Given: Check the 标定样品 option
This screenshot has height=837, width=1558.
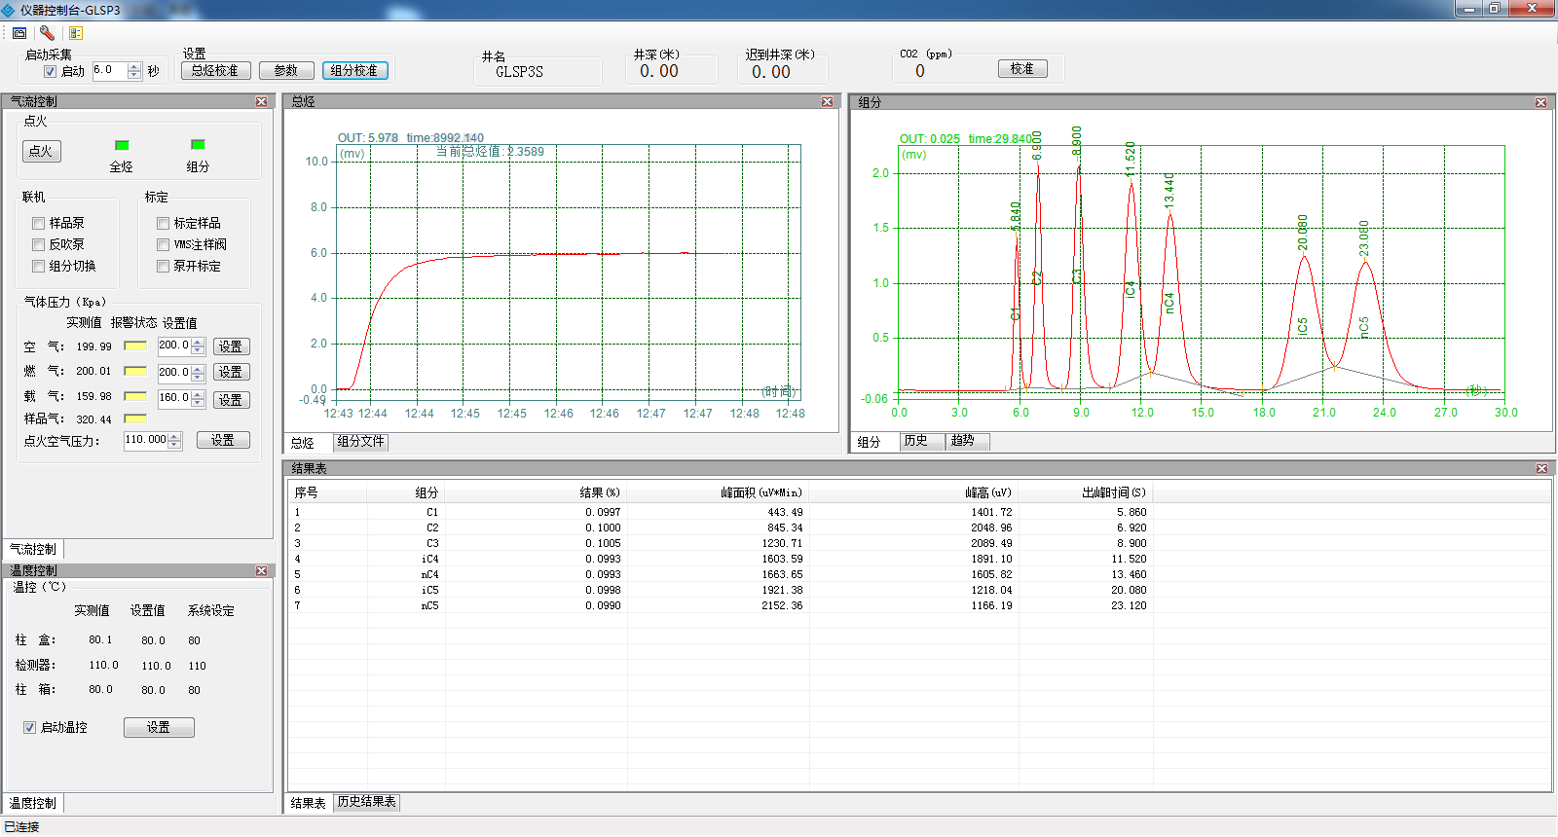Looking at the screenshot, I should [163, 223].
